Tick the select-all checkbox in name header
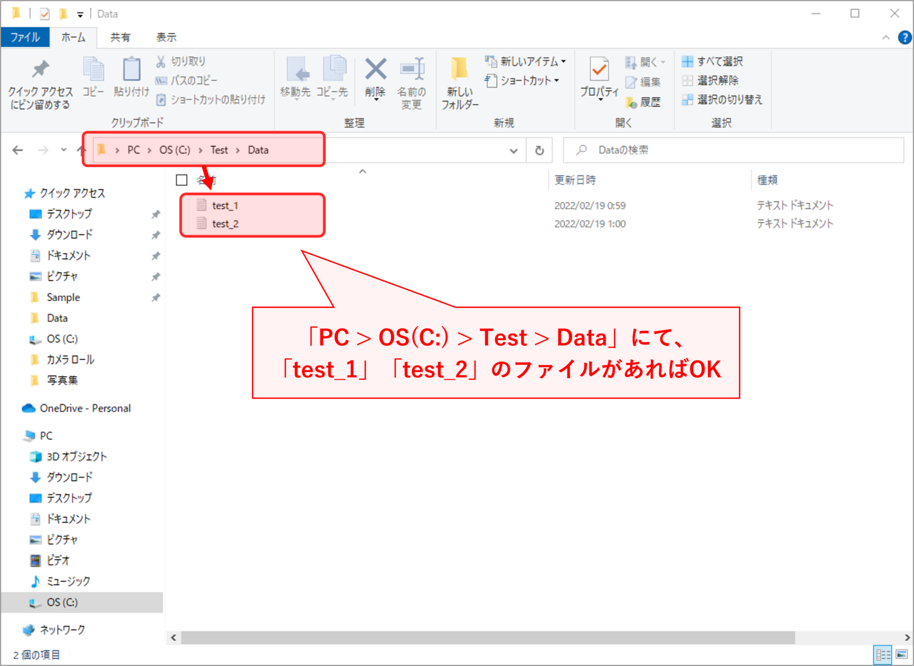 181,180
